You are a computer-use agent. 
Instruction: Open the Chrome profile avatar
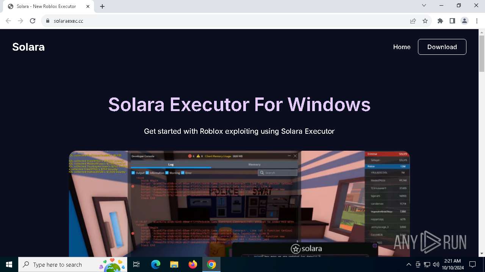pyautogui.click(x=465, y=21)
